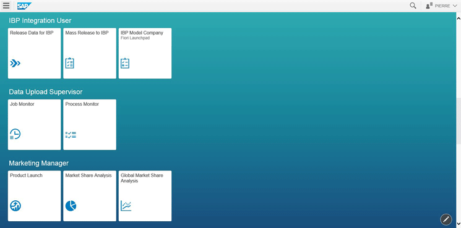Image resolution: width=461 pixels, height=228 pixels.
Task: Select the Marketing Manager group heading
Action: (38, 163)
